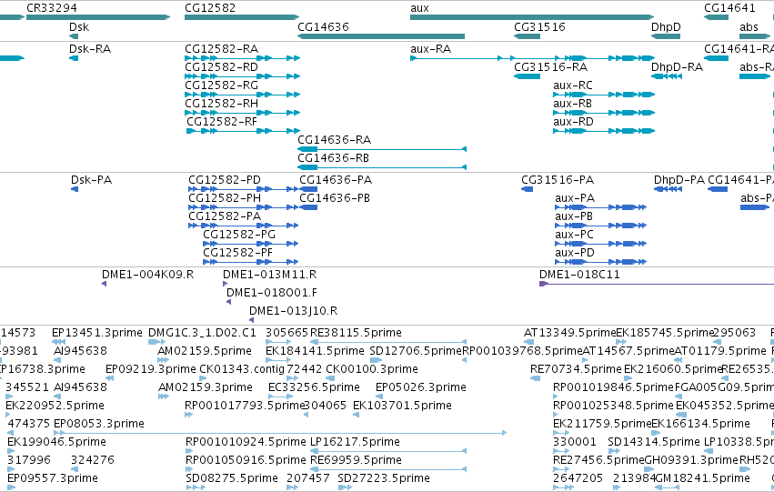Click the EP05026.3prime label
Screen dimensions: 774x492
pos(421,388)
